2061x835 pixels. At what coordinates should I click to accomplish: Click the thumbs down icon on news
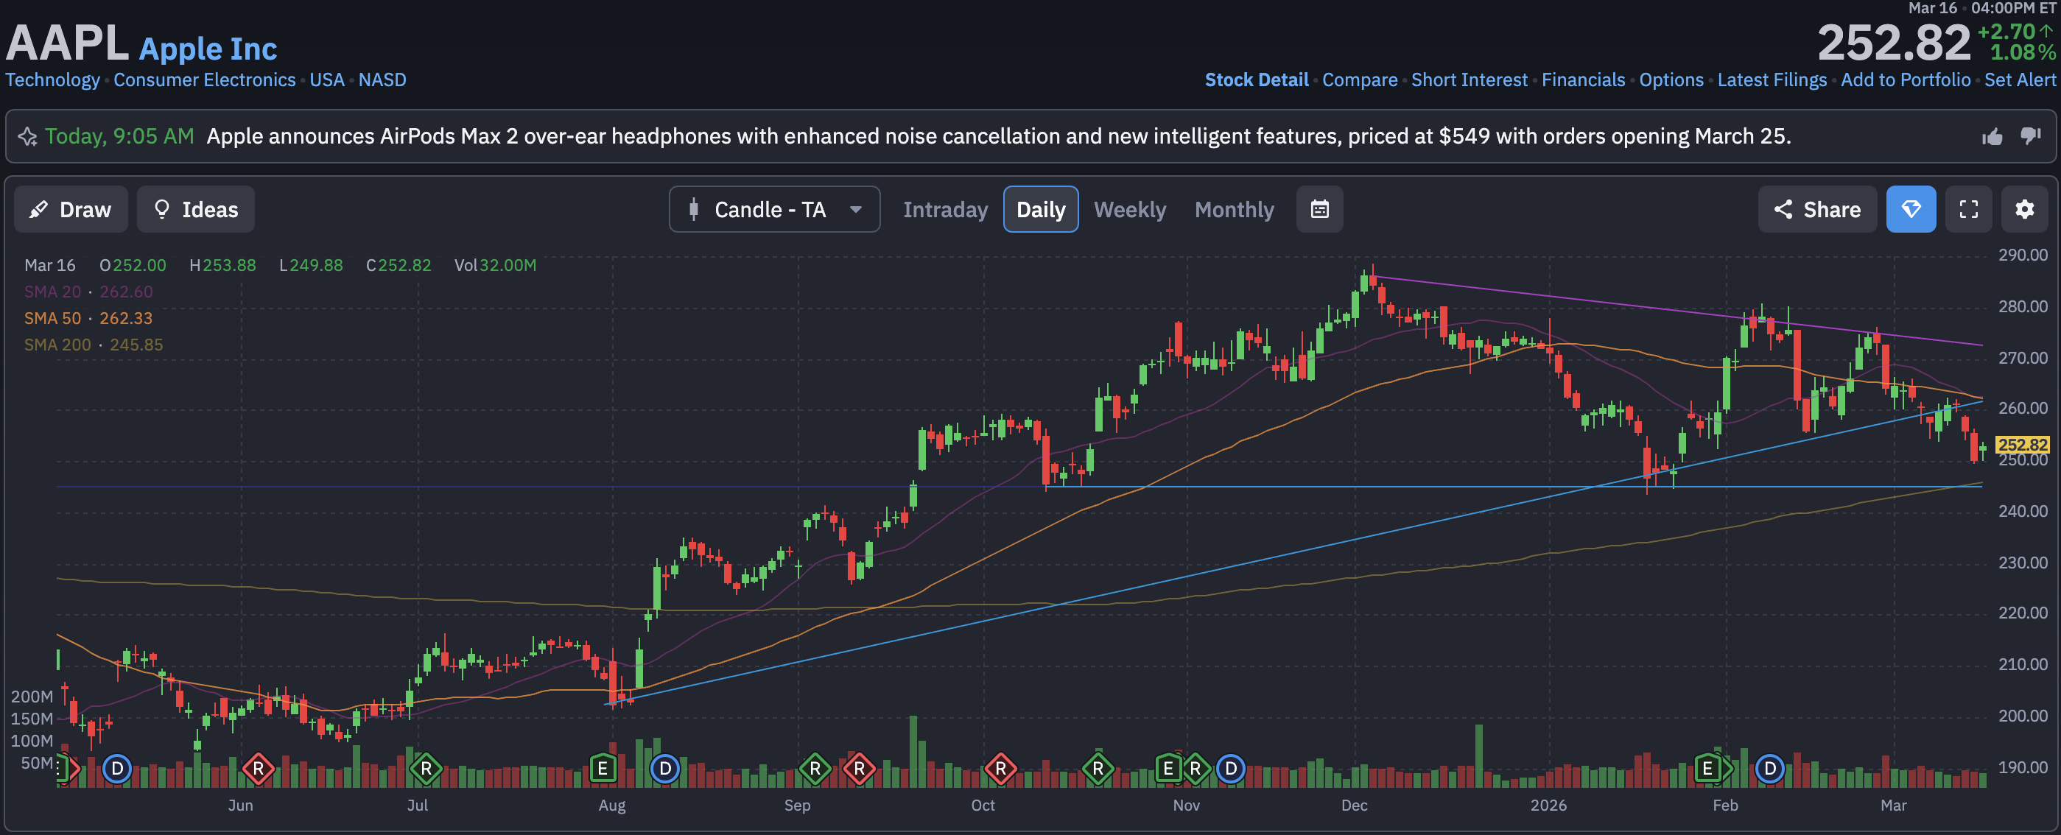2030,136
